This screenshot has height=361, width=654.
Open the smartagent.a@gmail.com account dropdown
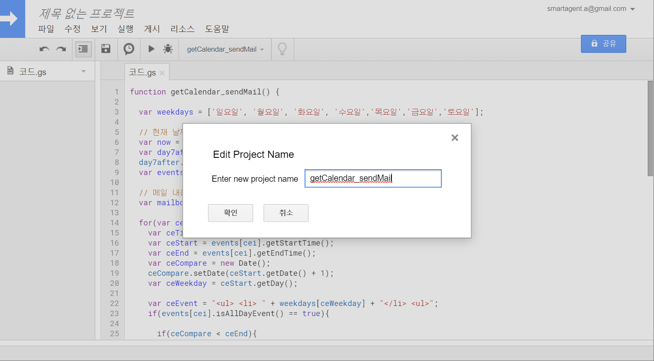click(633, 9)
